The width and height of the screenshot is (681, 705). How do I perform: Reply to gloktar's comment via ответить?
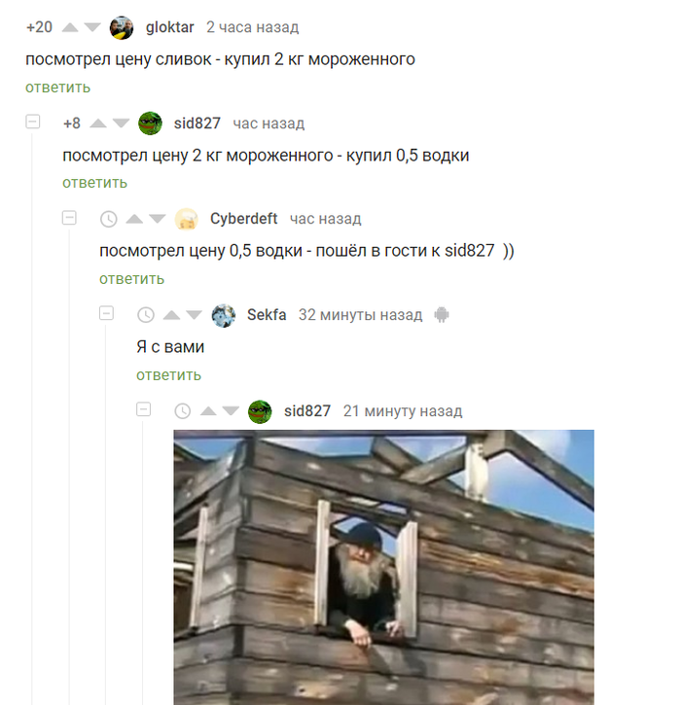point(58,88)
